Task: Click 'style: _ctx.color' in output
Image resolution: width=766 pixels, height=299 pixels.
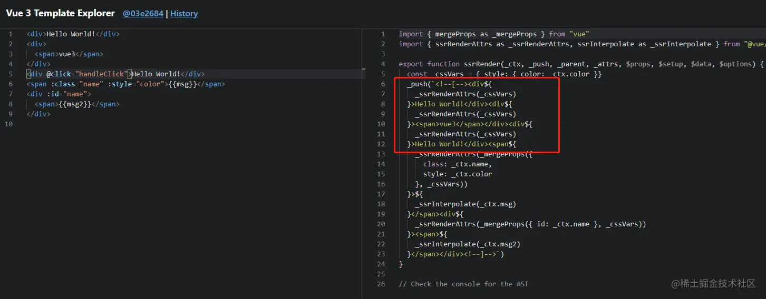Action: [x=458, y=174]
